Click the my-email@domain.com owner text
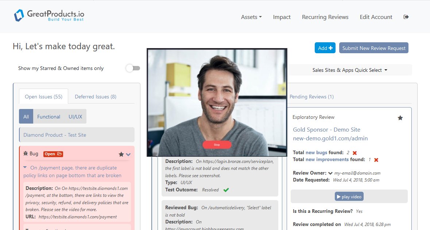430x230 pixels. (357, 173)
